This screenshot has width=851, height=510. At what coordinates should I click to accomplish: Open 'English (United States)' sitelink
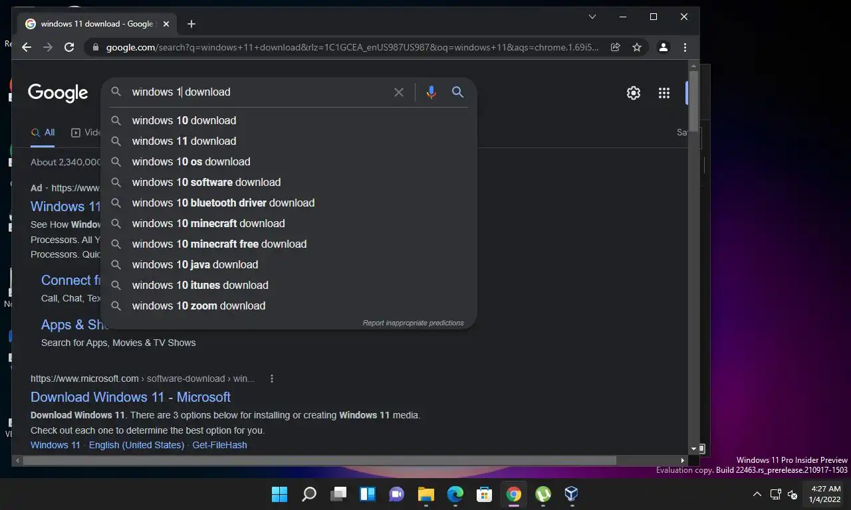pos(136,445)
